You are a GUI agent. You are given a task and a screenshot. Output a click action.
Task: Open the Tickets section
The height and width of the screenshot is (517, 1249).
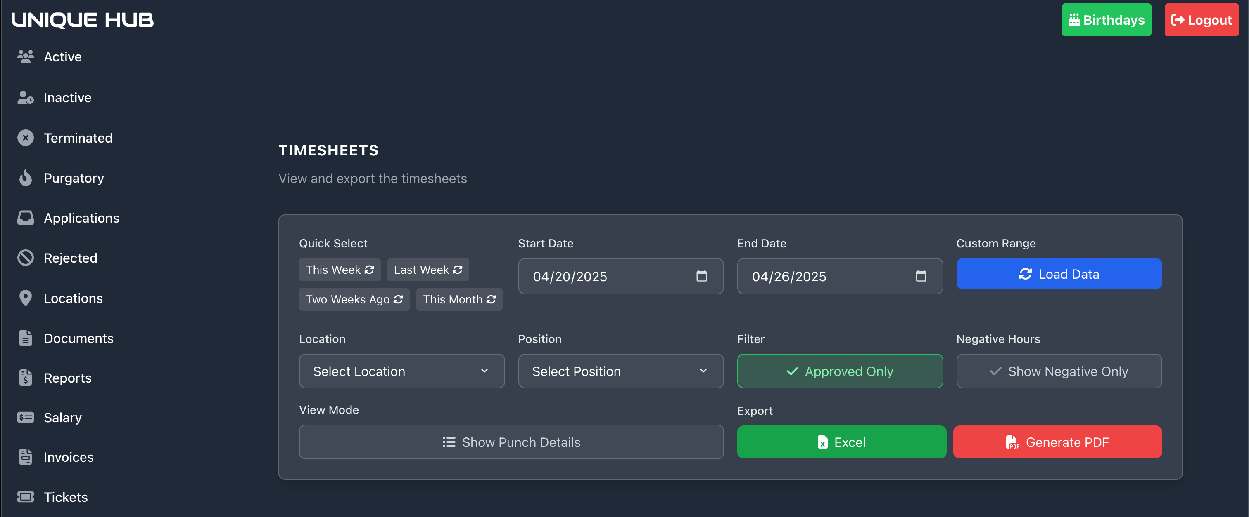65,497
